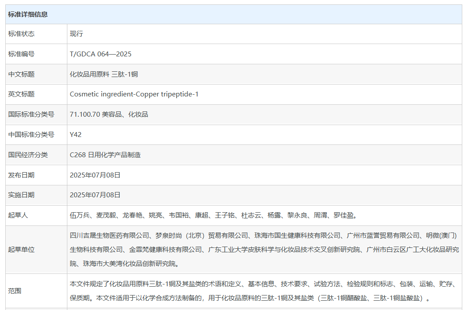Click the 实施日期 date value
Image resolution: width=468 pixels, height=310 pixels.
tap(95, 195)
